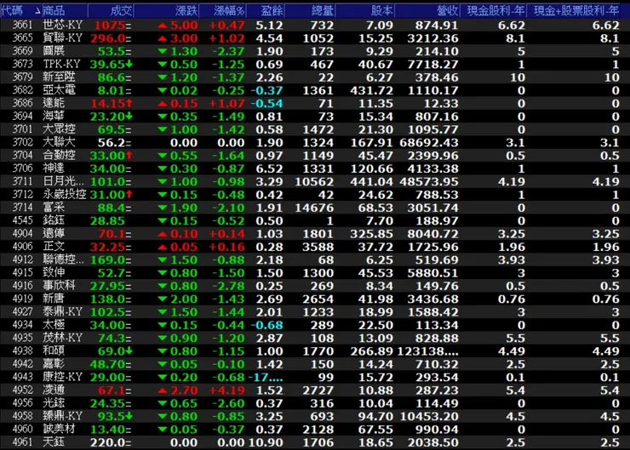This screenshot has height=450, width=630.
Task: Select the 神達 stock name
Action: [54, 168]
